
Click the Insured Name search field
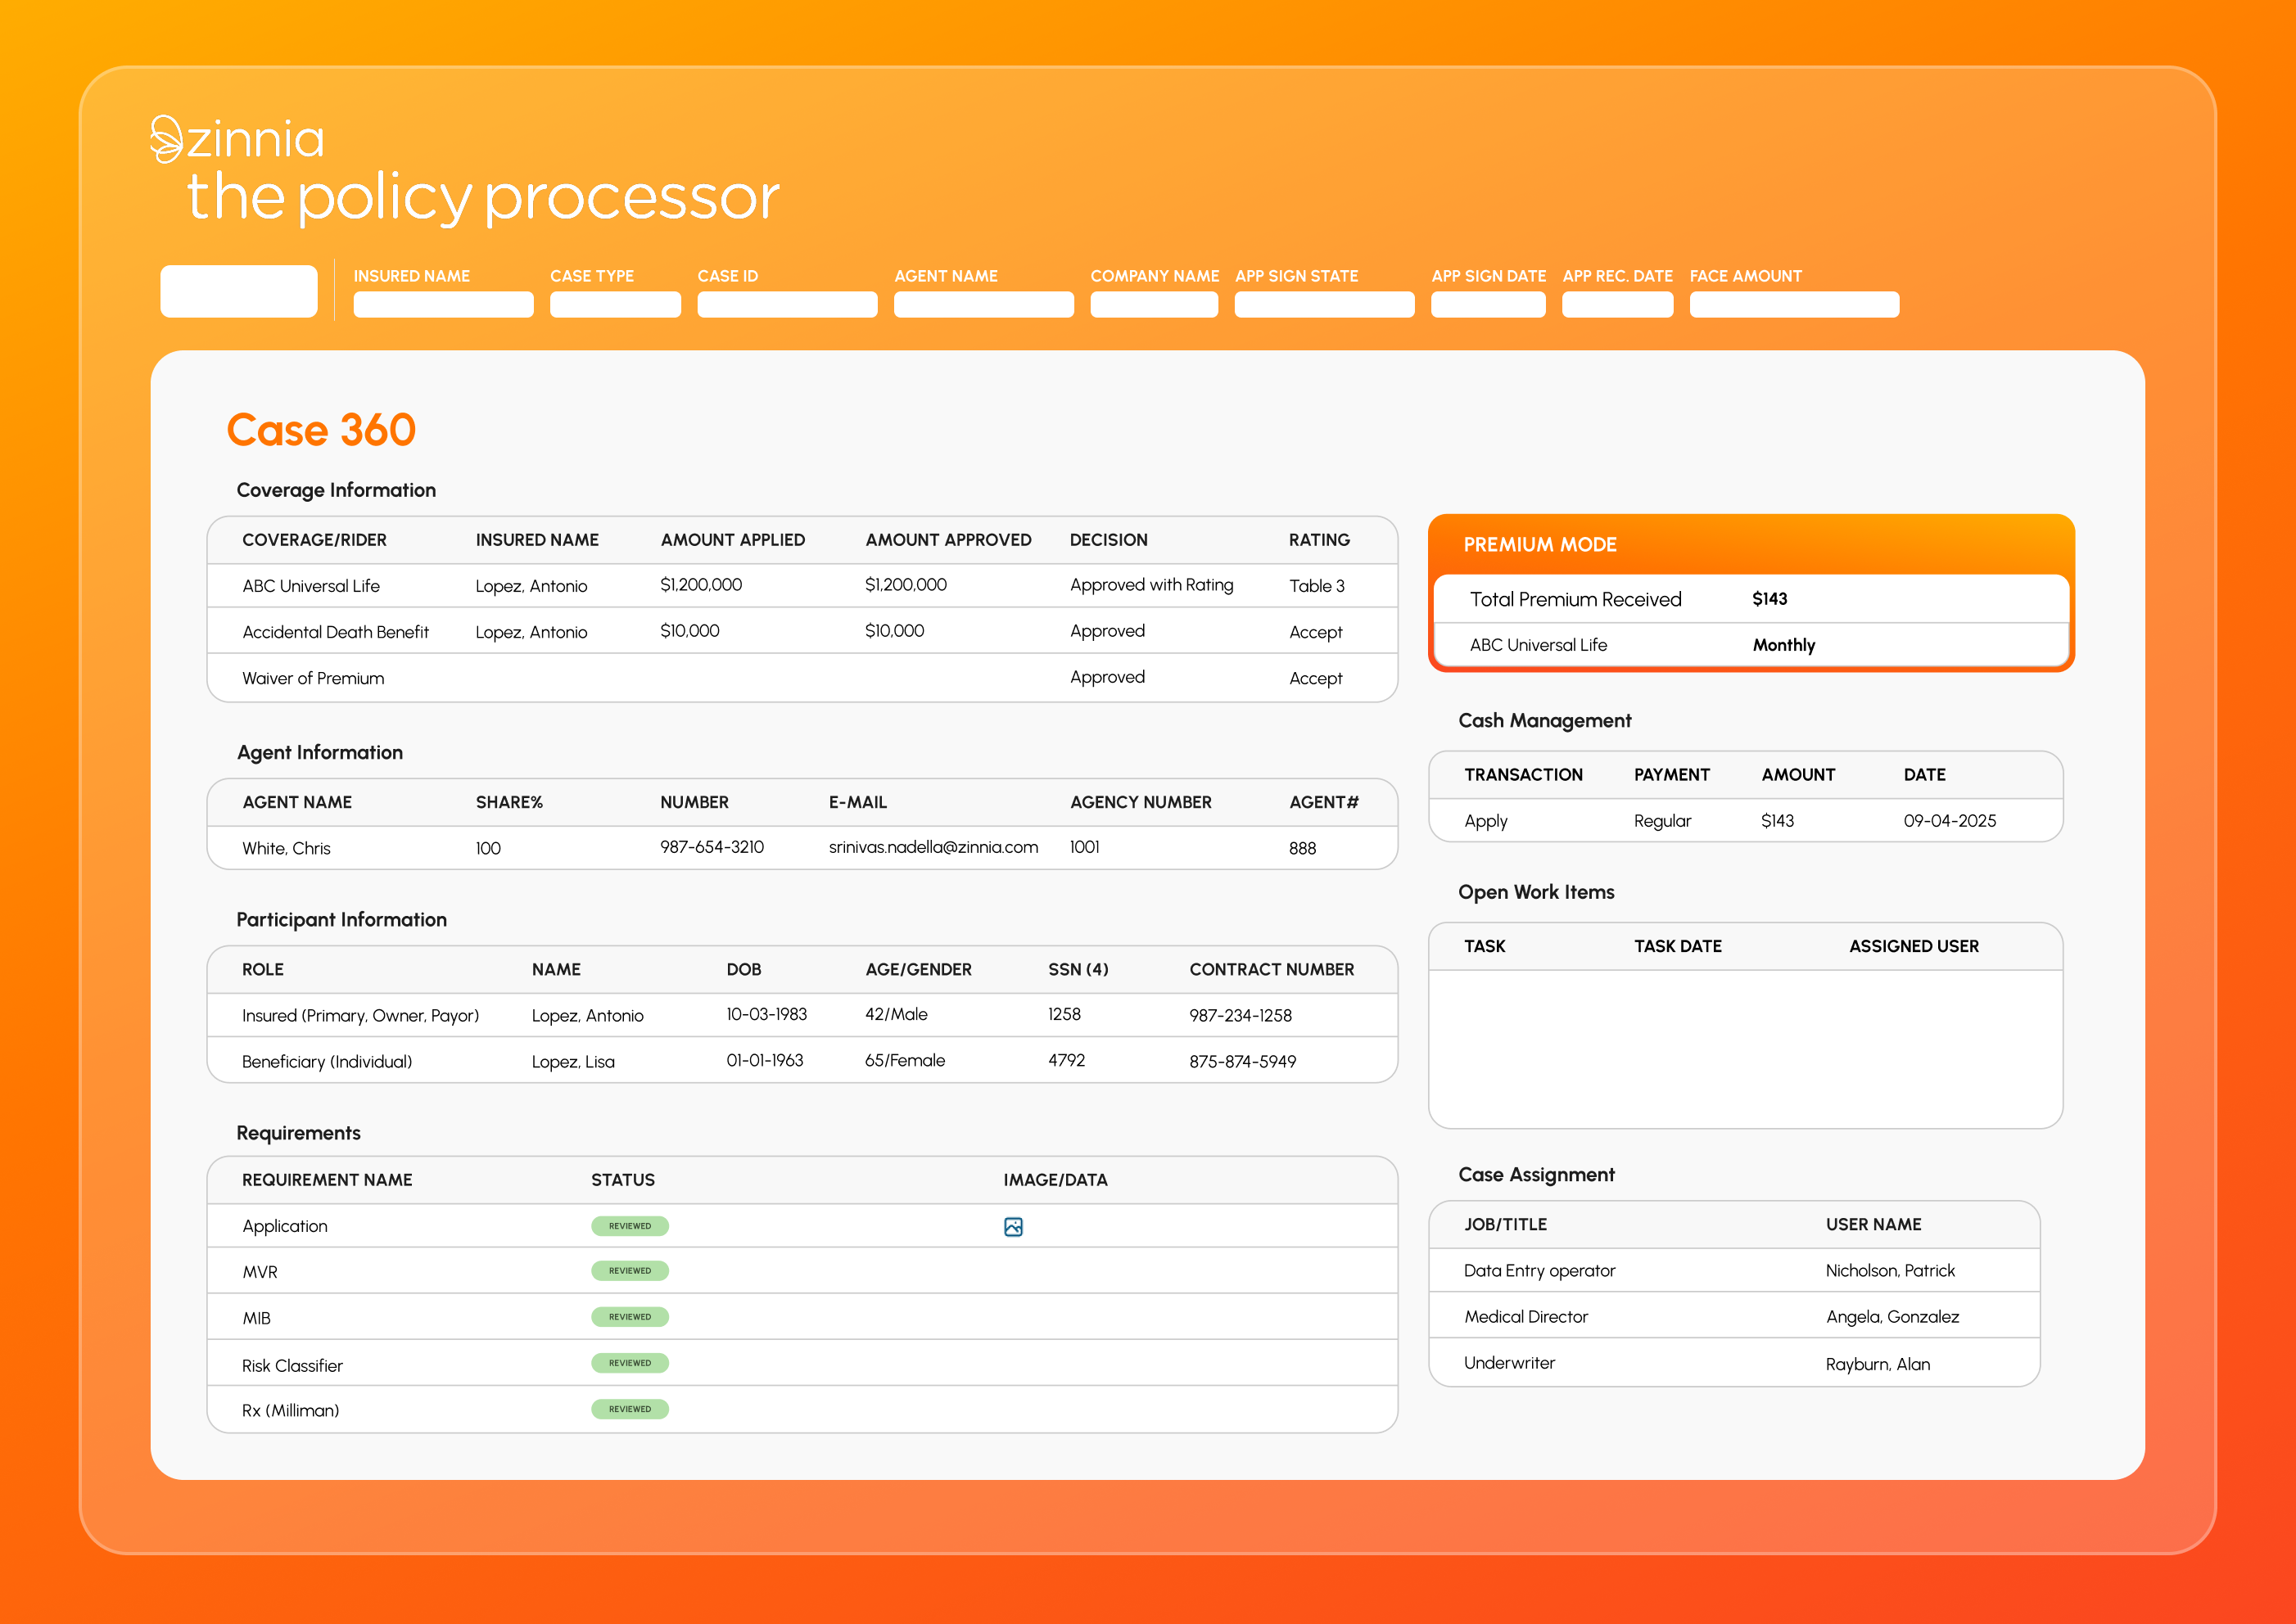(443, 304)
